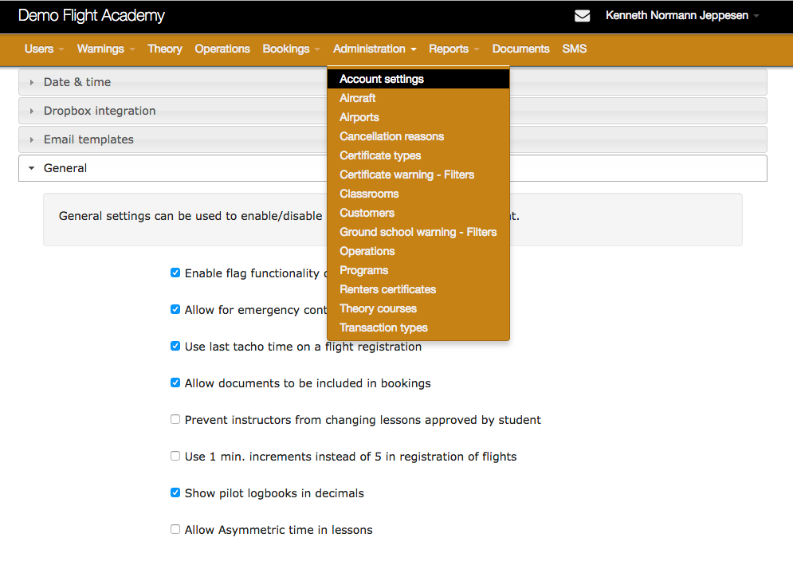Choose Certificate types menu entry

[418, 156]
